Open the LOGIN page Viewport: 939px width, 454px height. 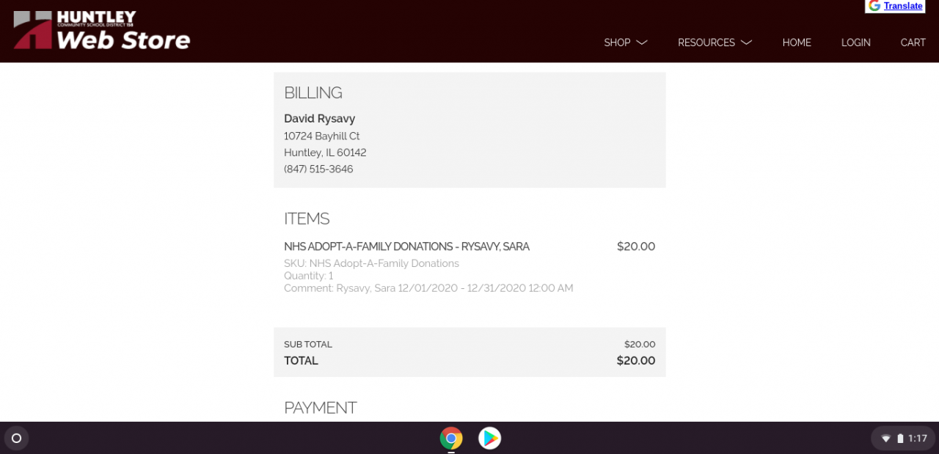(855, 43)
